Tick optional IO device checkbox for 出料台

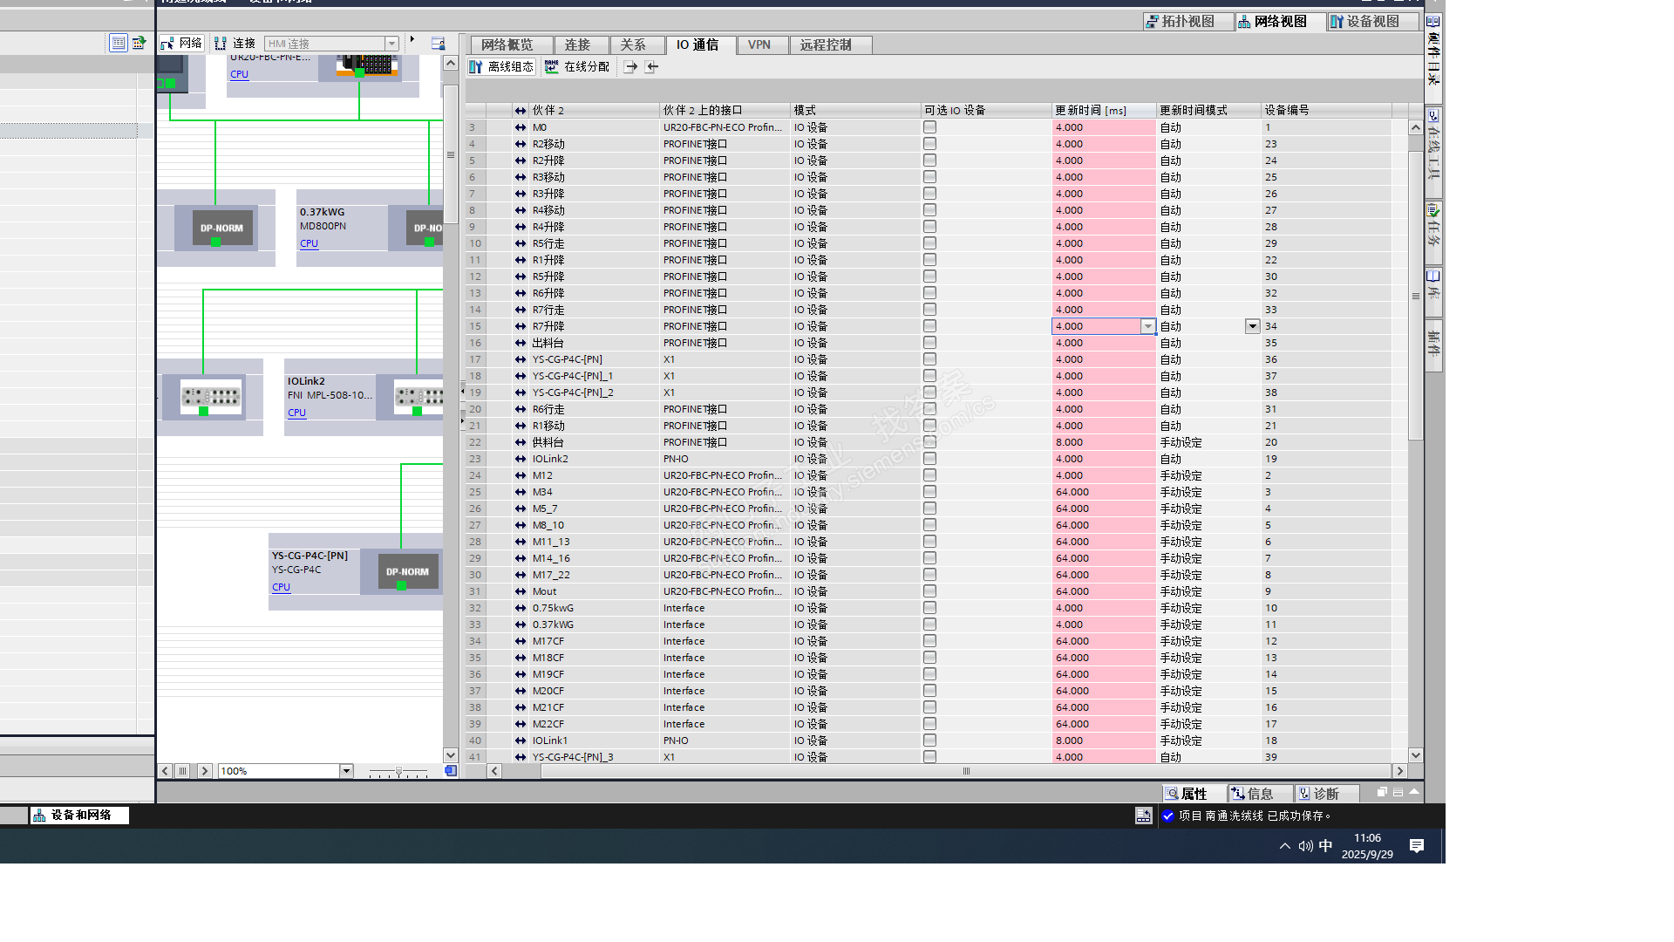coord(929,343)
